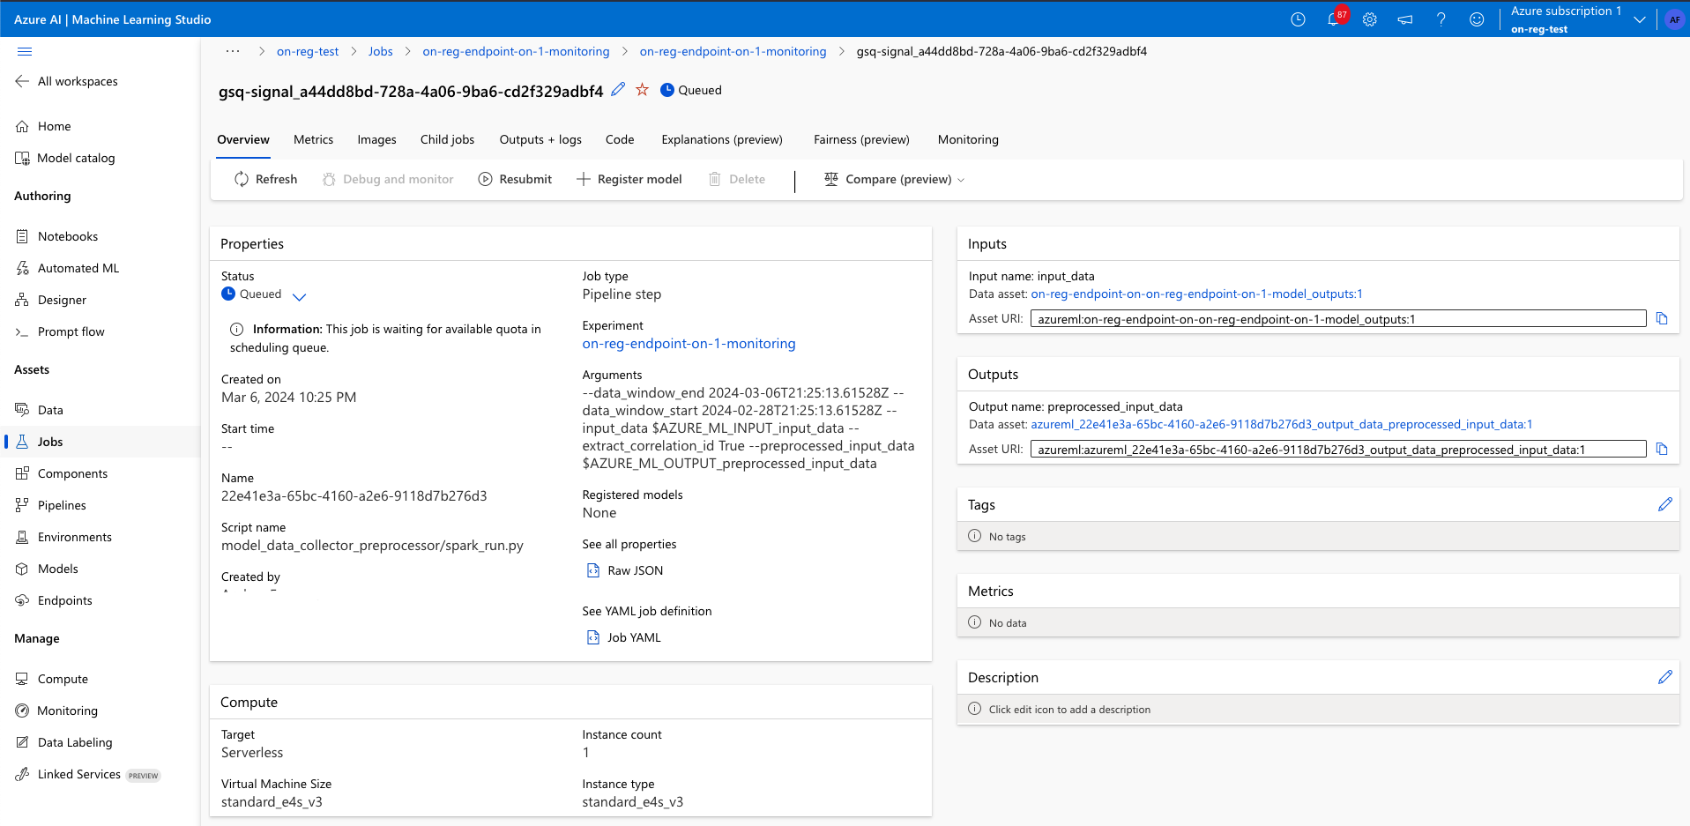The image size is (1690, 826).
Task: Expand breadcrumb ellipsis menu
Action: tap(233, 51)
